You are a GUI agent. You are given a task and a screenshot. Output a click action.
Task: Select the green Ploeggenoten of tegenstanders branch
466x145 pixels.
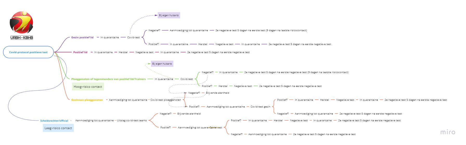coord(108,79)
